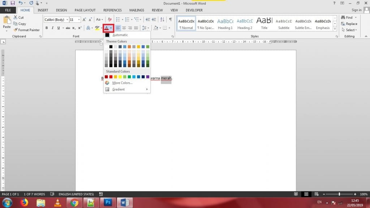Save the document from Quick Access Toolbar
The width and height of the screenshot is (370, 208).
tap(13, 3)
